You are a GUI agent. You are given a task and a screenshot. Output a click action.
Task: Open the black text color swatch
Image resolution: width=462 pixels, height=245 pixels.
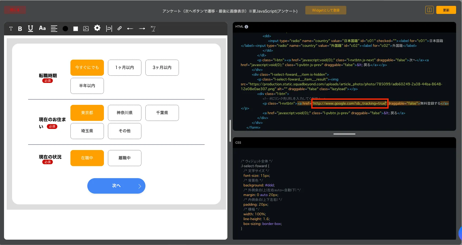pyautogui.click(x=65, y=29)
